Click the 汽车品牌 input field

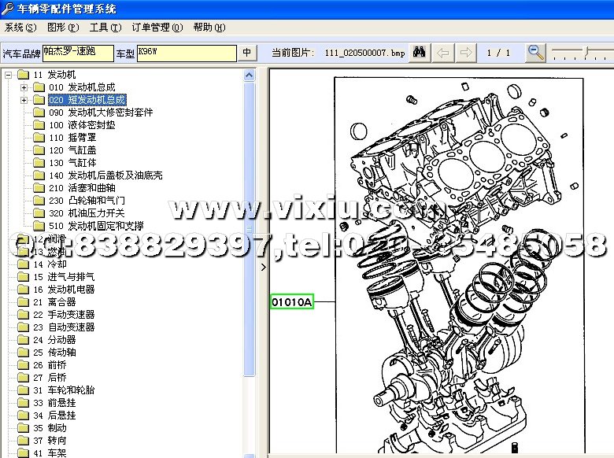77,53
